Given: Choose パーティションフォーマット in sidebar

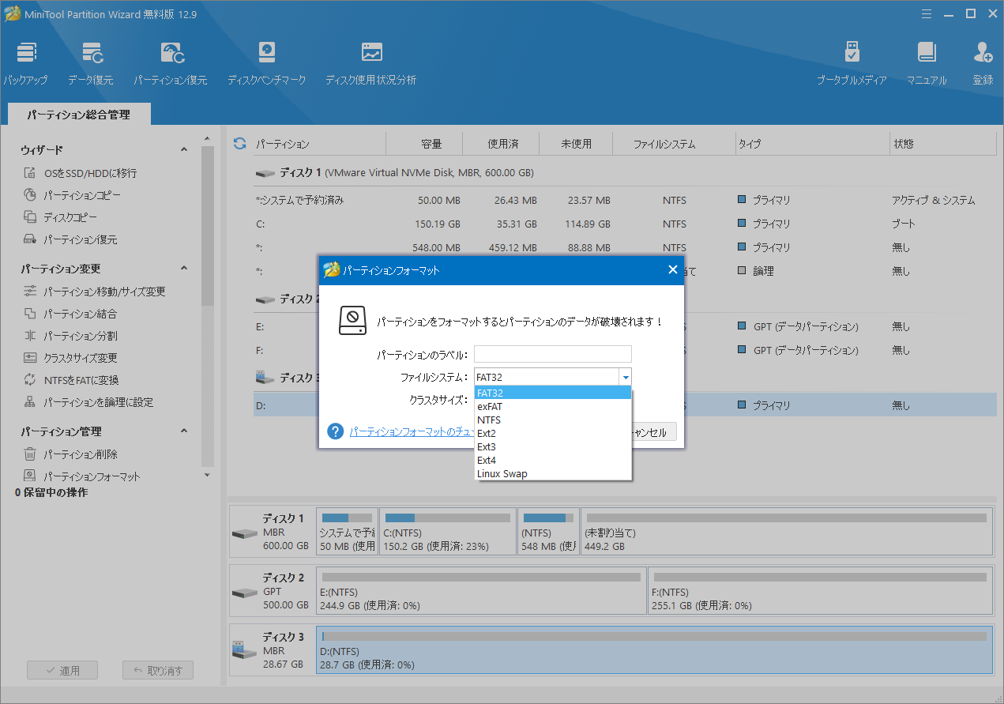Looking at the screenshot, I should (x=81, y=476).
